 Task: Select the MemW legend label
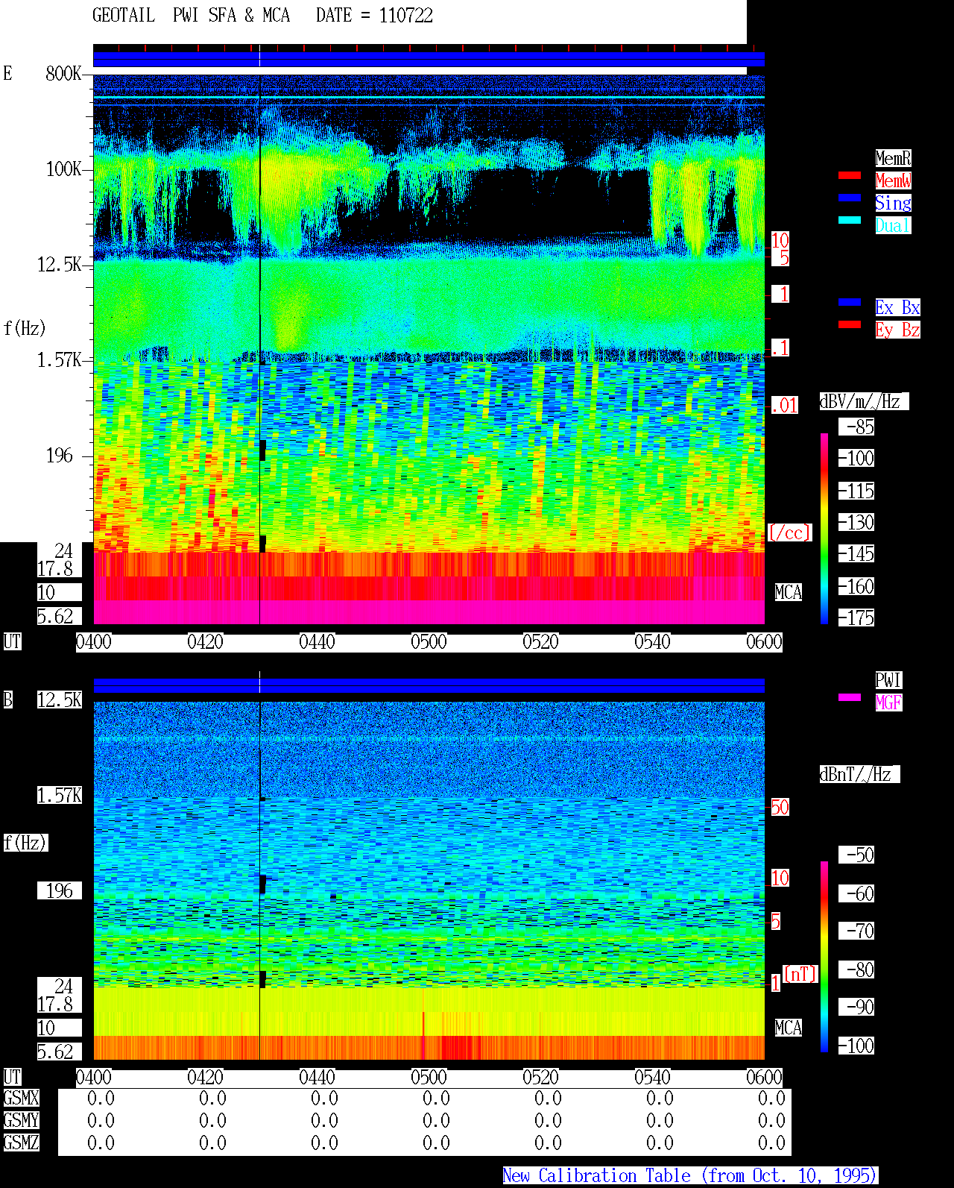click(893, 180)
